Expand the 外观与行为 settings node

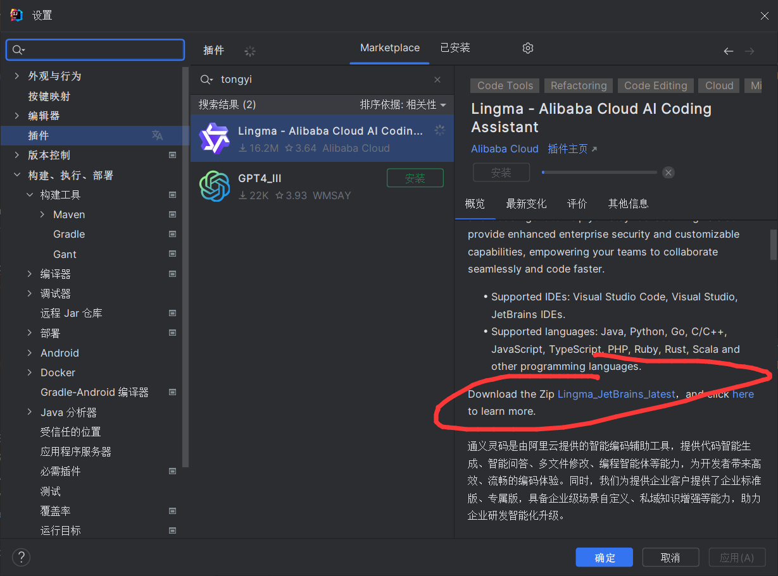17,76
